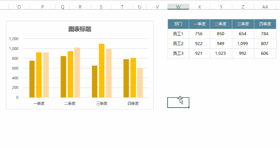Click the 部门 table header cell
This screenshot has height=148, width=280.
tap(178, 24)
